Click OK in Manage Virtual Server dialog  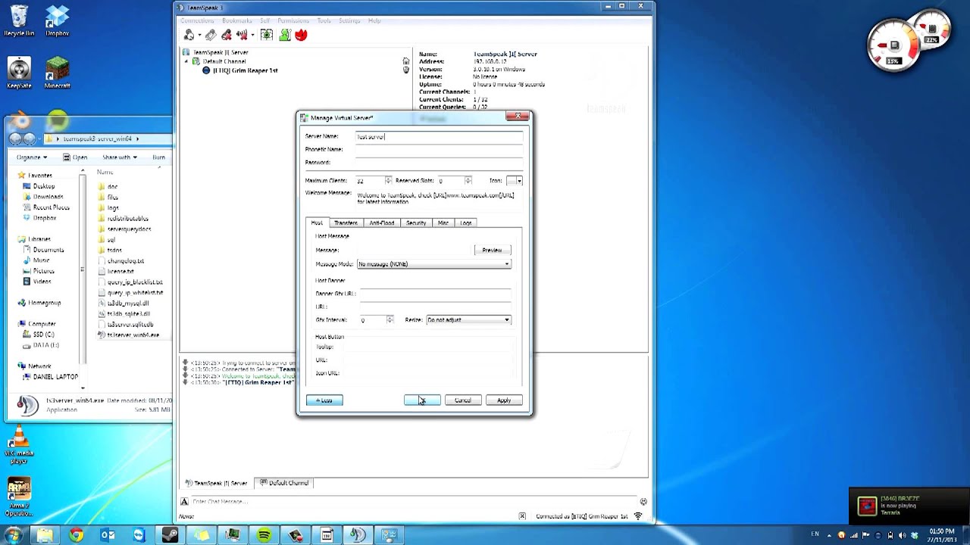(x=422, y=400)
